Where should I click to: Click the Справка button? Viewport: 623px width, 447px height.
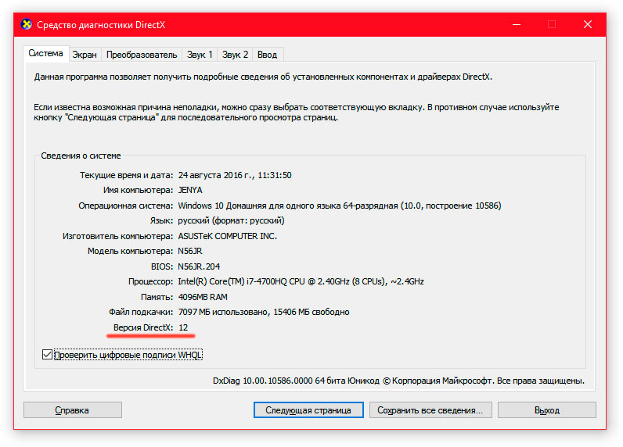tap(72, 409)
